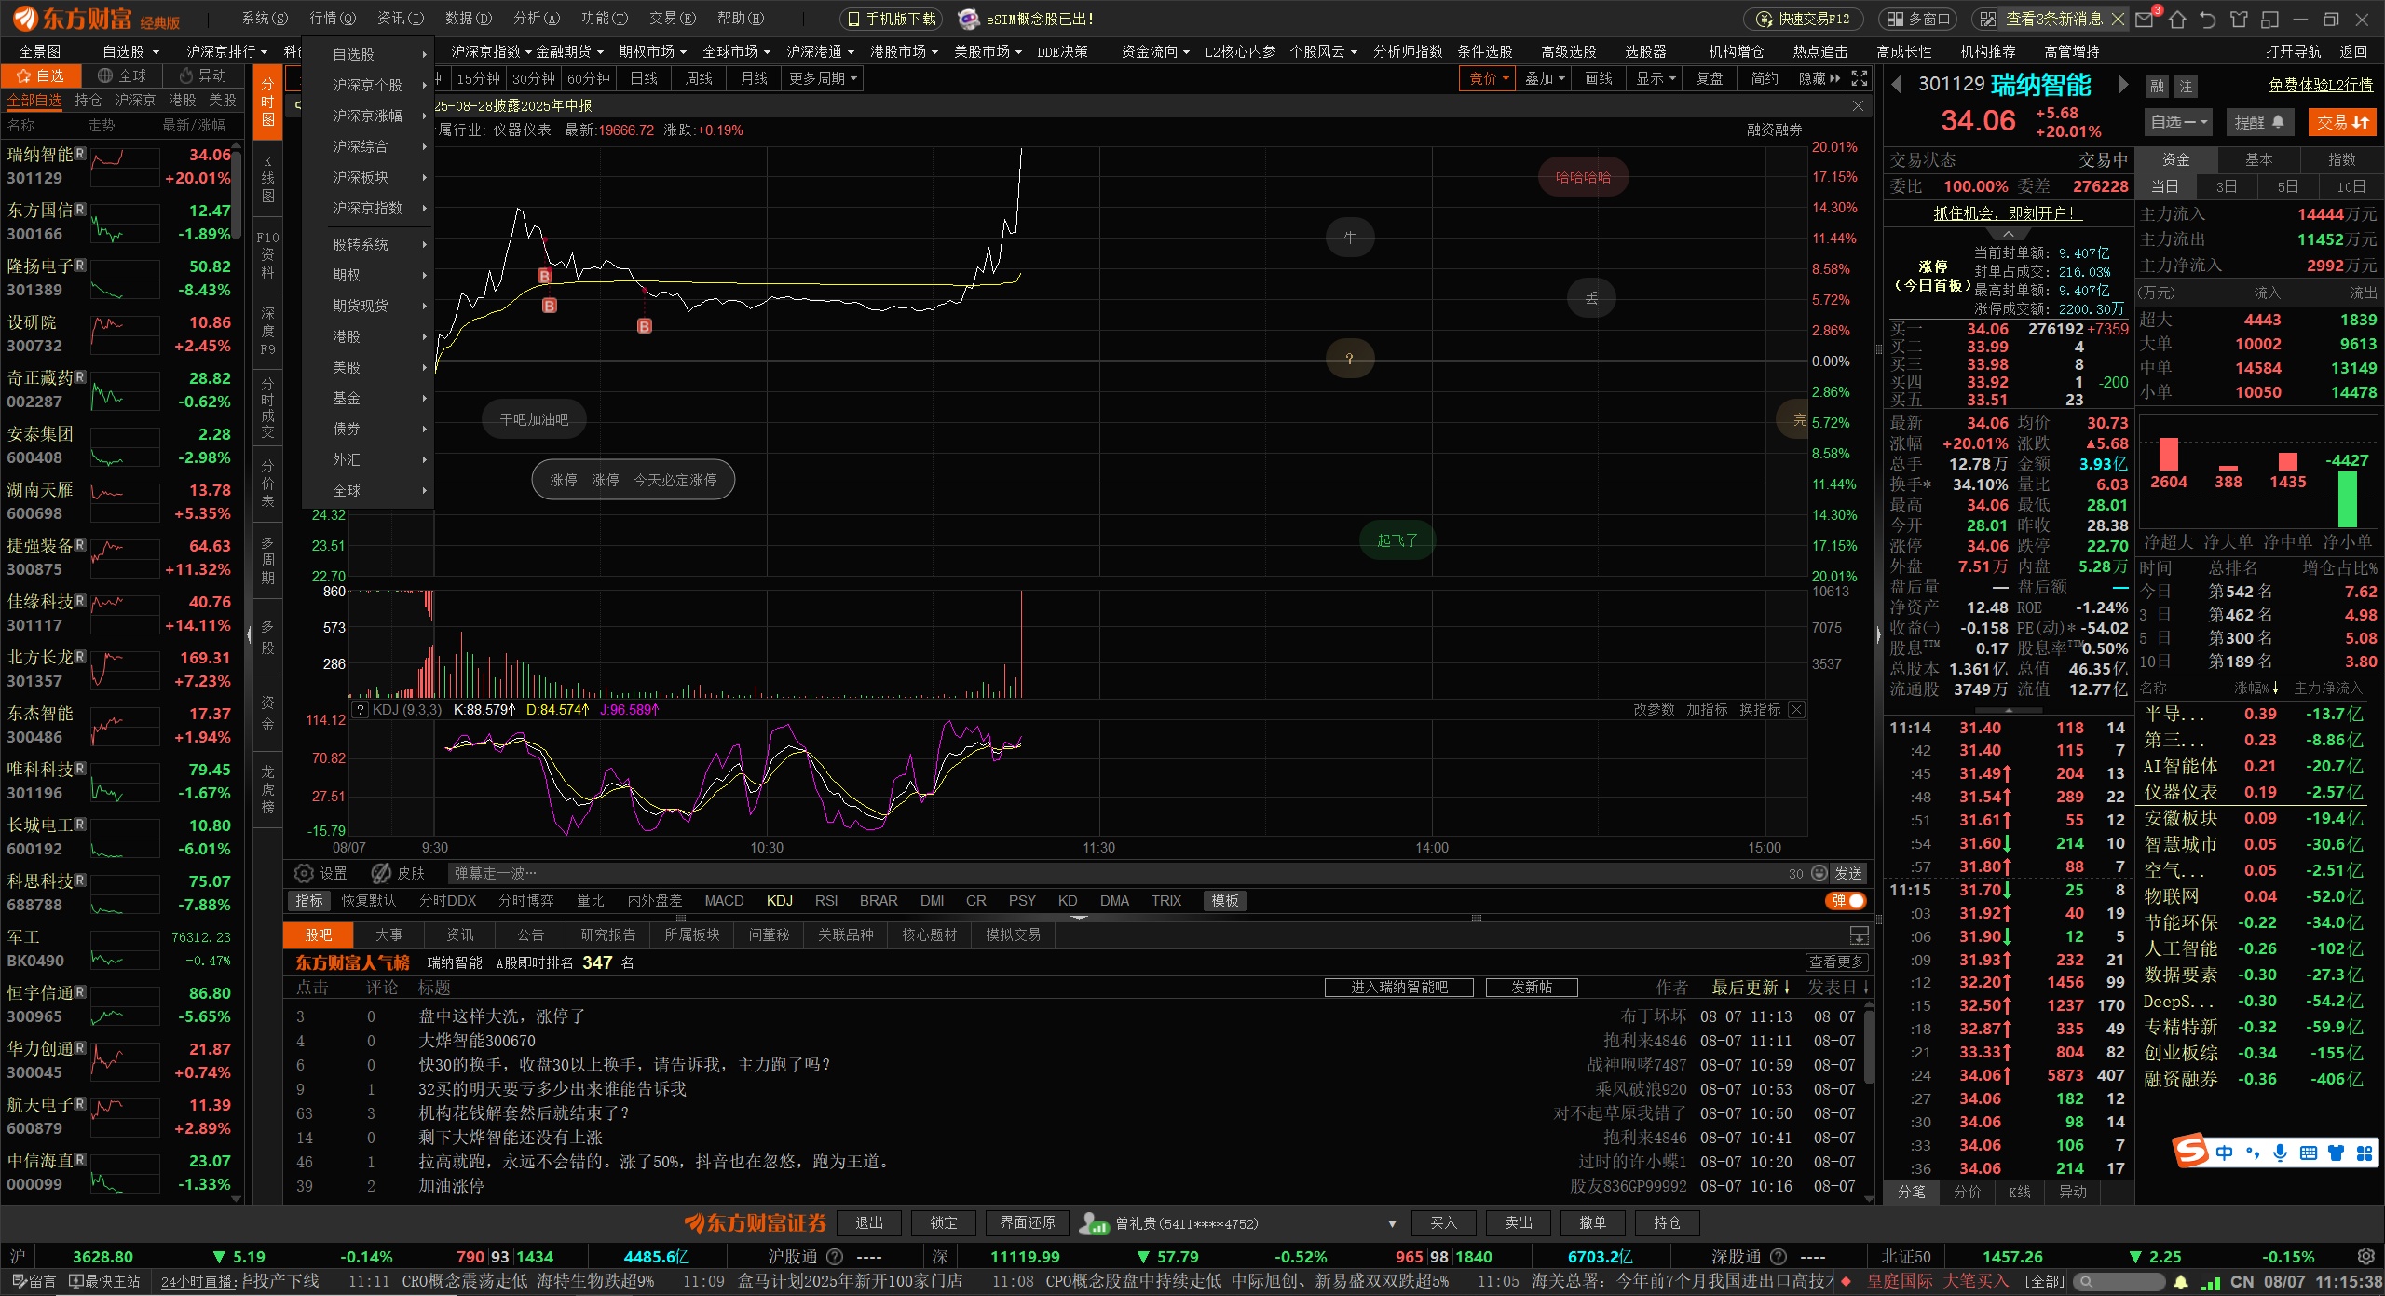Click the orange 交易 trade button

2342,122
